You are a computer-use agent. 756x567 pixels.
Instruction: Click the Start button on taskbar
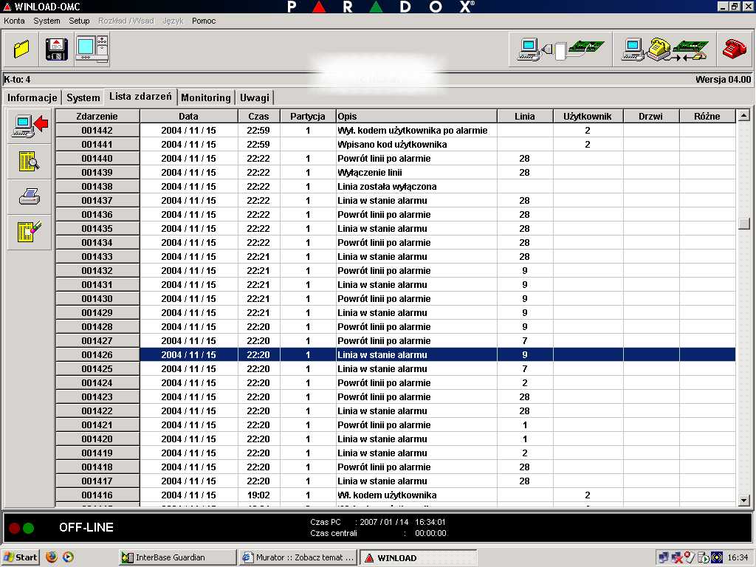[x=21, y=557]
